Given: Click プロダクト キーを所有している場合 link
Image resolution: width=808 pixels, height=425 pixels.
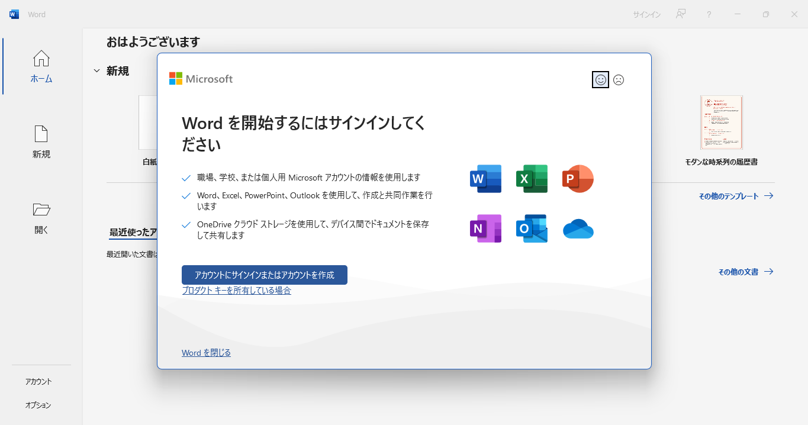Looking at the screenshot, I should [x=236, y=291].
